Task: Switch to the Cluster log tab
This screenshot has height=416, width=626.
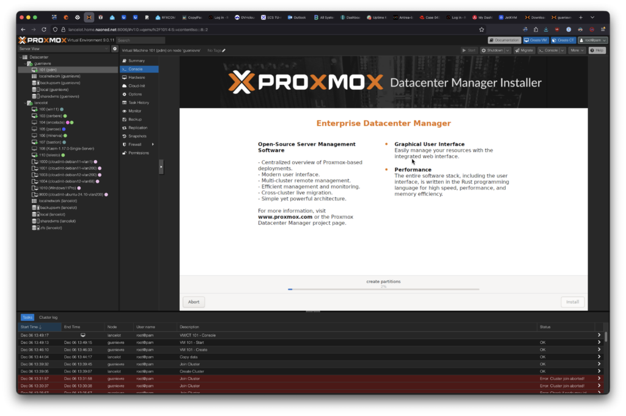Action: (48, 318)
